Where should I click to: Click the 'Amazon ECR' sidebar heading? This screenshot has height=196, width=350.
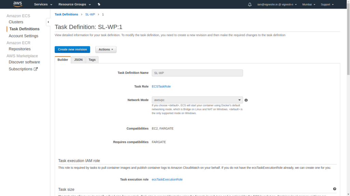pos(18,43)
